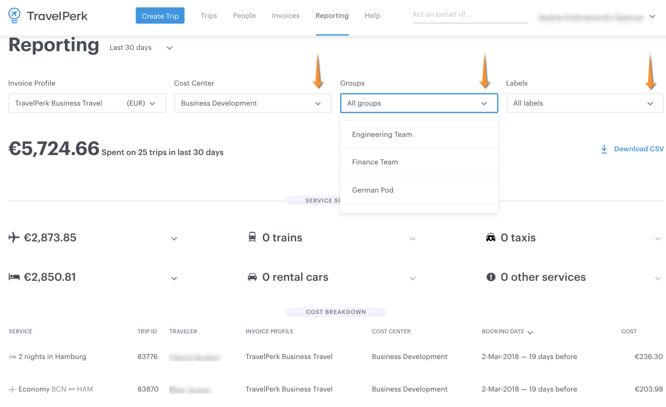Click the Create Trip button

[160, 16]
